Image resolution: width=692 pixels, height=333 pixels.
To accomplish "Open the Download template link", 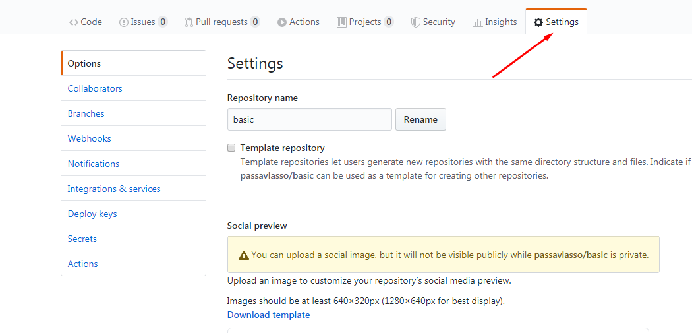I will (268, 315).
